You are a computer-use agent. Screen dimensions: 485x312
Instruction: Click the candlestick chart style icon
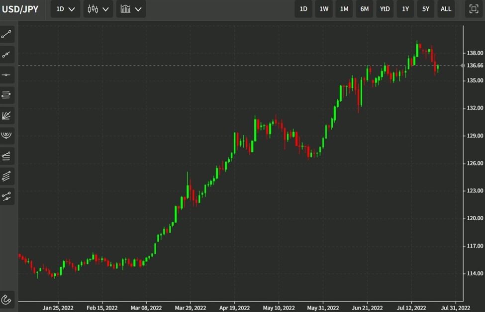[92, 9]
